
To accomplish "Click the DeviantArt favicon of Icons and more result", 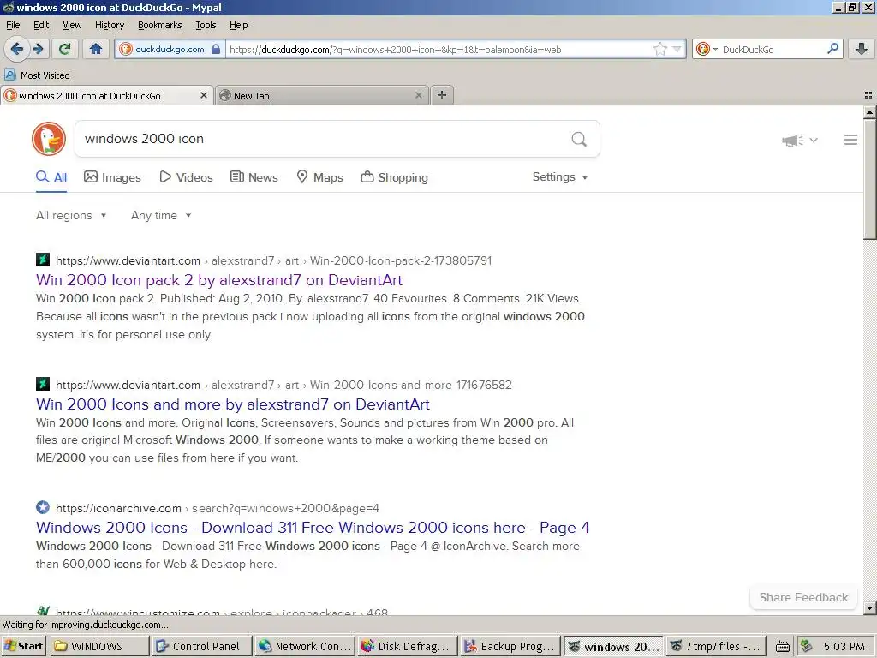I will (43, 384).
